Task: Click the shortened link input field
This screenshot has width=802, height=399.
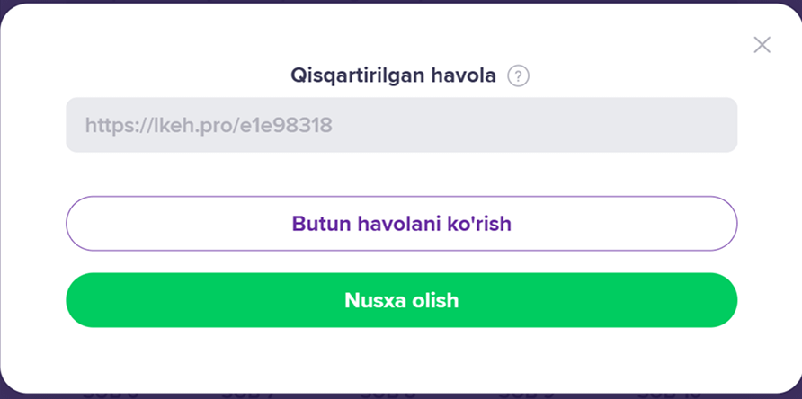Action: coord(401,125)
